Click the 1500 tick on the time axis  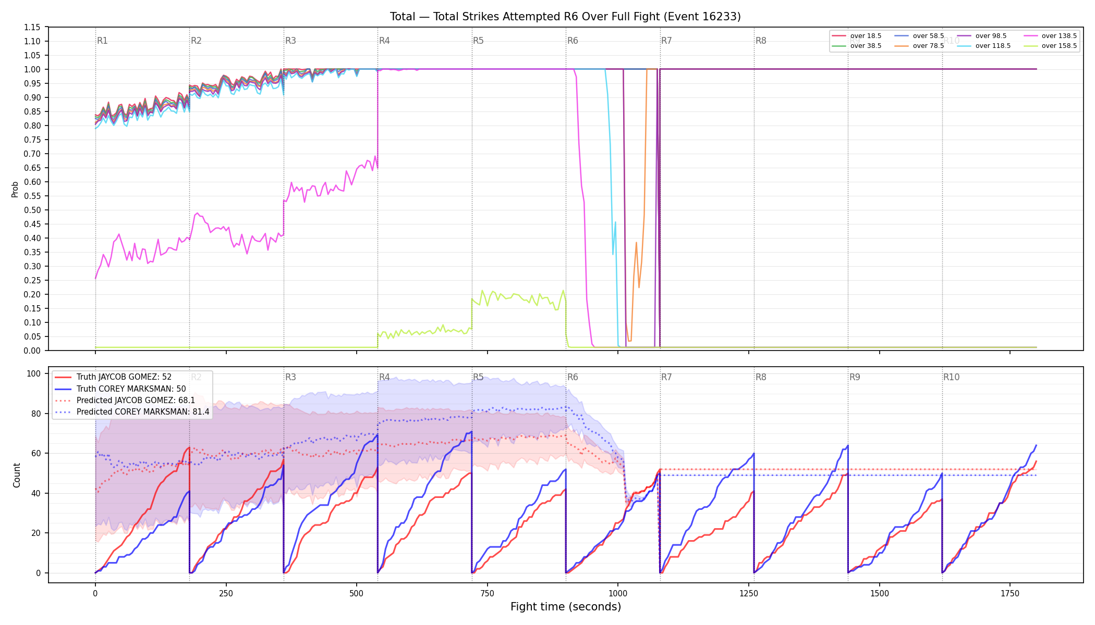click(880, 593)
